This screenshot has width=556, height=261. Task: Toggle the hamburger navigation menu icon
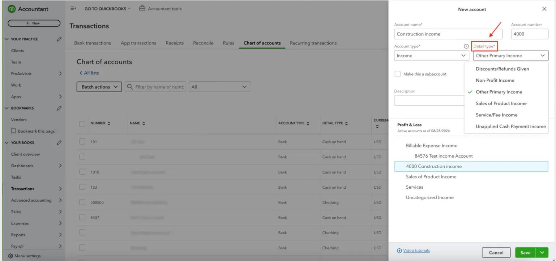coord(73,8)
